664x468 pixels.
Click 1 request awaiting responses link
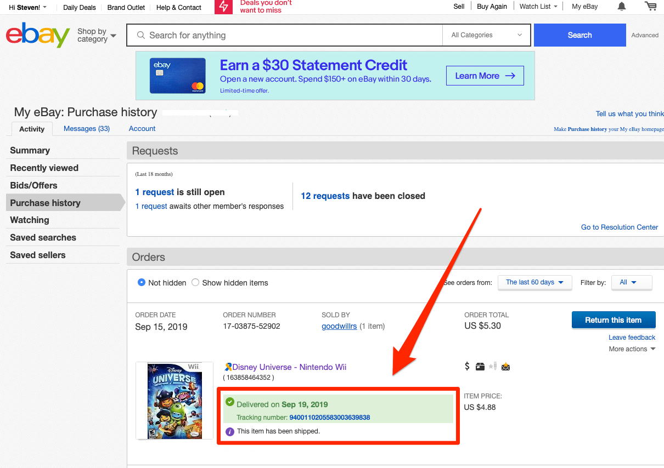(x=151, y=207)
